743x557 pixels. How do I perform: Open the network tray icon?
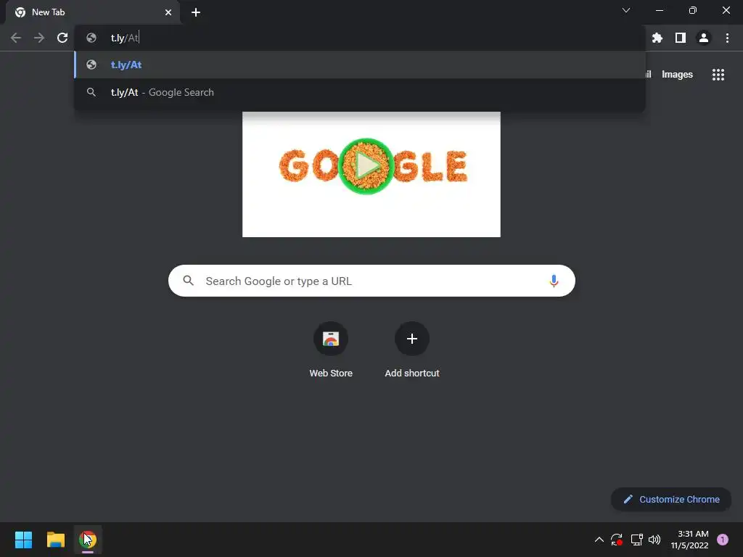tap(636, 540)
